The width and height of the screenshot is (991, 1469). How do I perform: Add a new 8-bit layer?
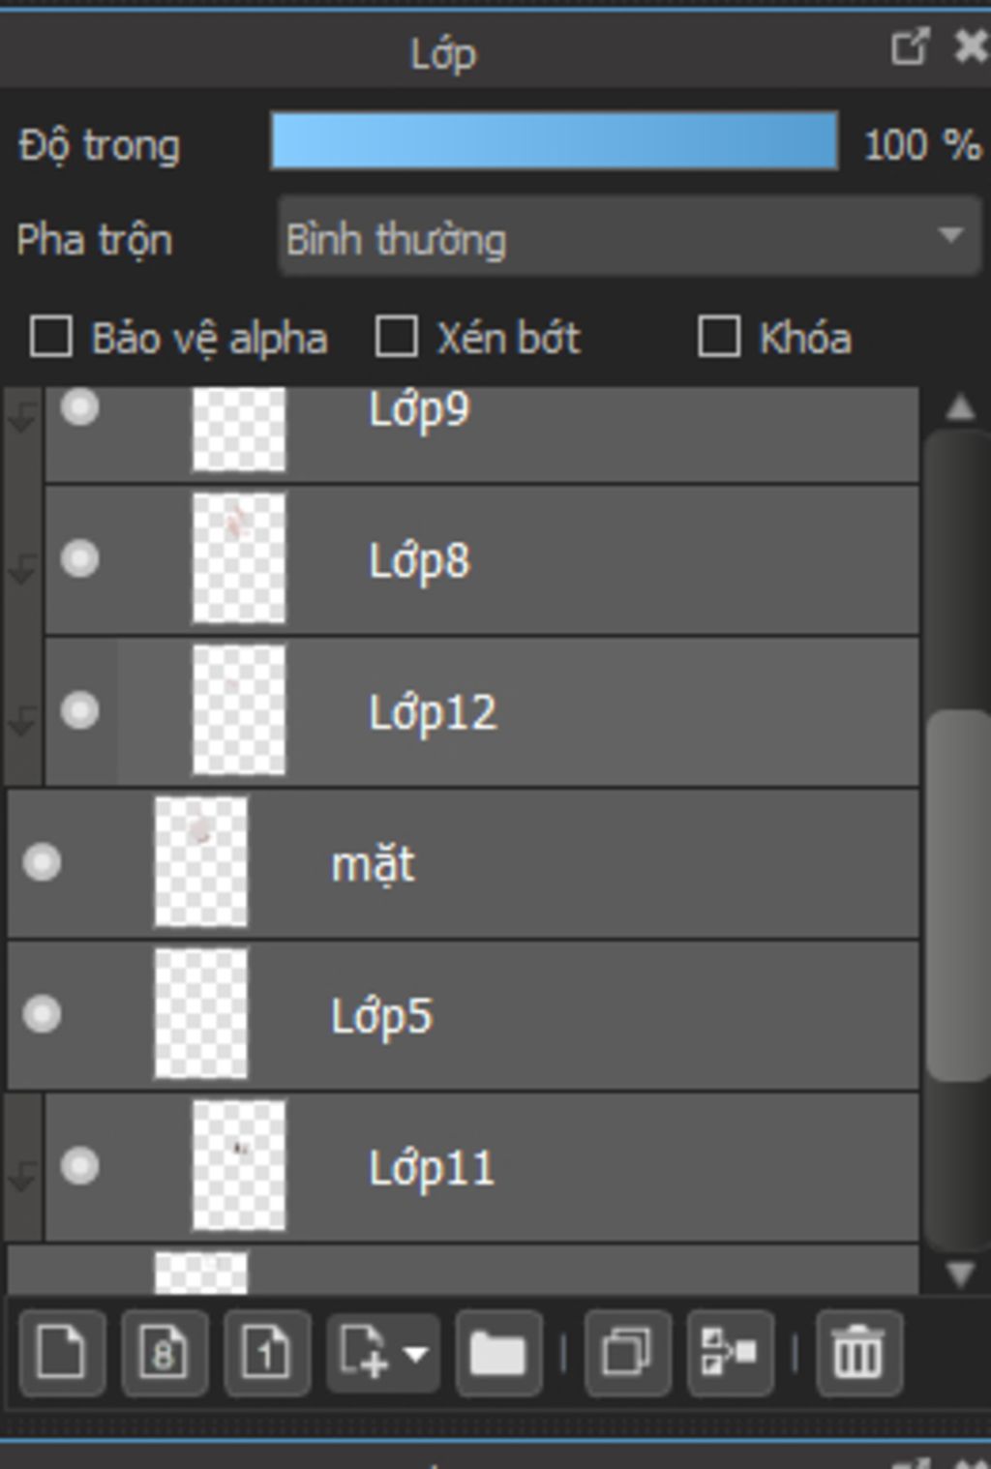point(165,1352)
